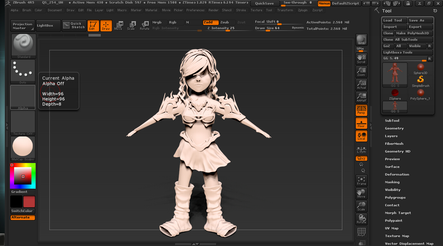Select the Scroll canvas icon
The width and height of the screenshot is (443, 246).
[362, 59]
